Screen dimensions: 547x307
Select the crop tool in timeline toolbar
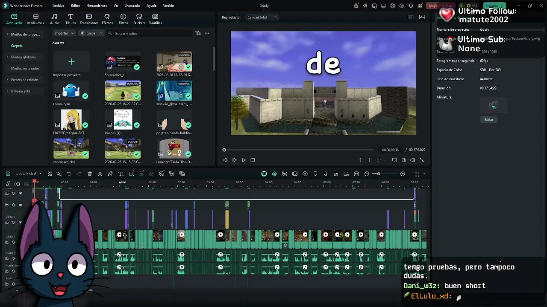pyautogui.click(x=131, y=174)
